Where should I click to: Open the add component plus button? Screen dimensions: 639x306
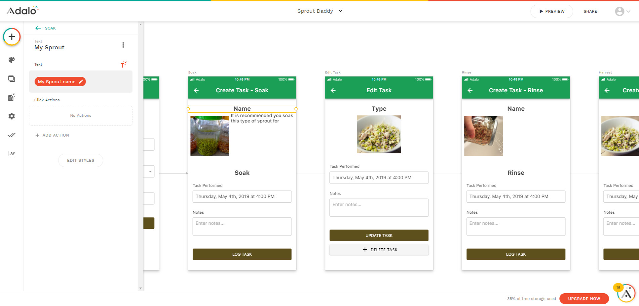(12, 37)
